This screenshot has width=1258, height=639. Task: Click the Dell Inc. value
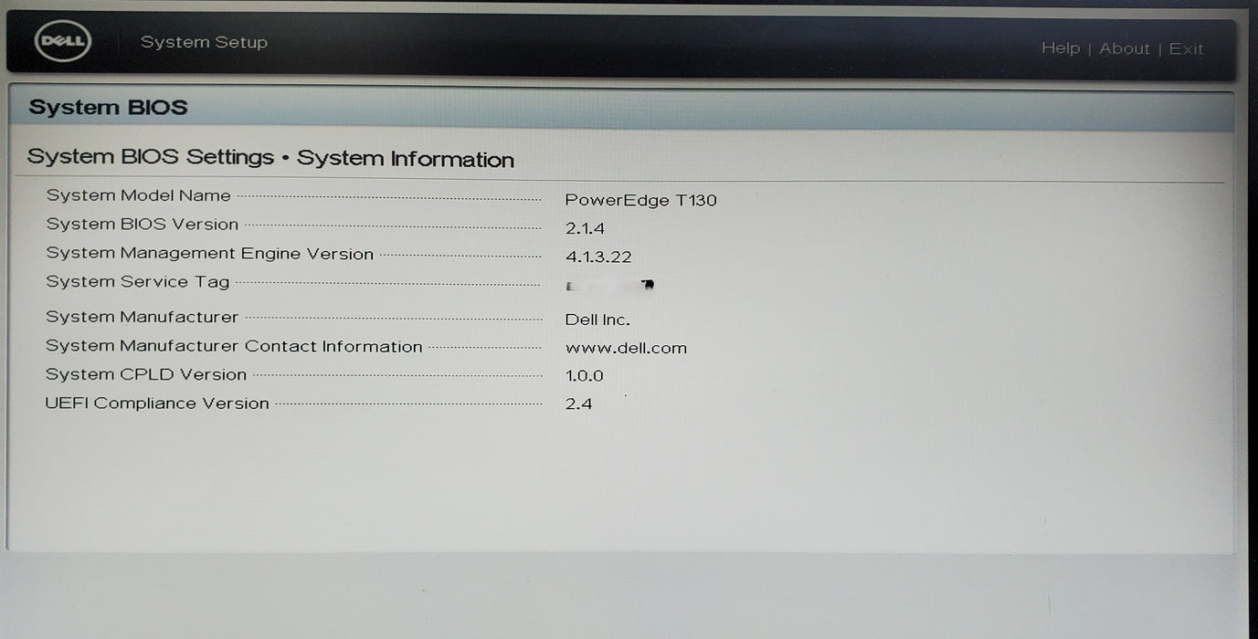pyautogui.click(x=597, y=319)
